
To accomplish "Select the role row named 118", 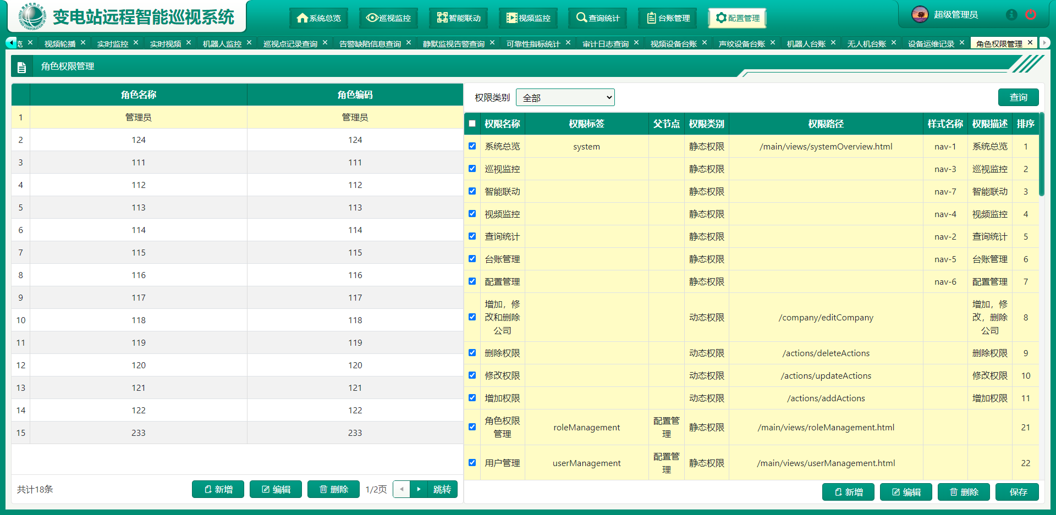I will pos(139,320).
